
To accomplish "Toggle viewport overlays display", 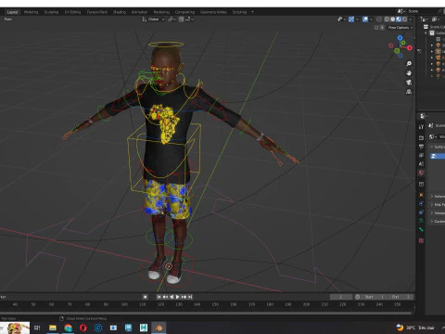I will click(365, 19).
